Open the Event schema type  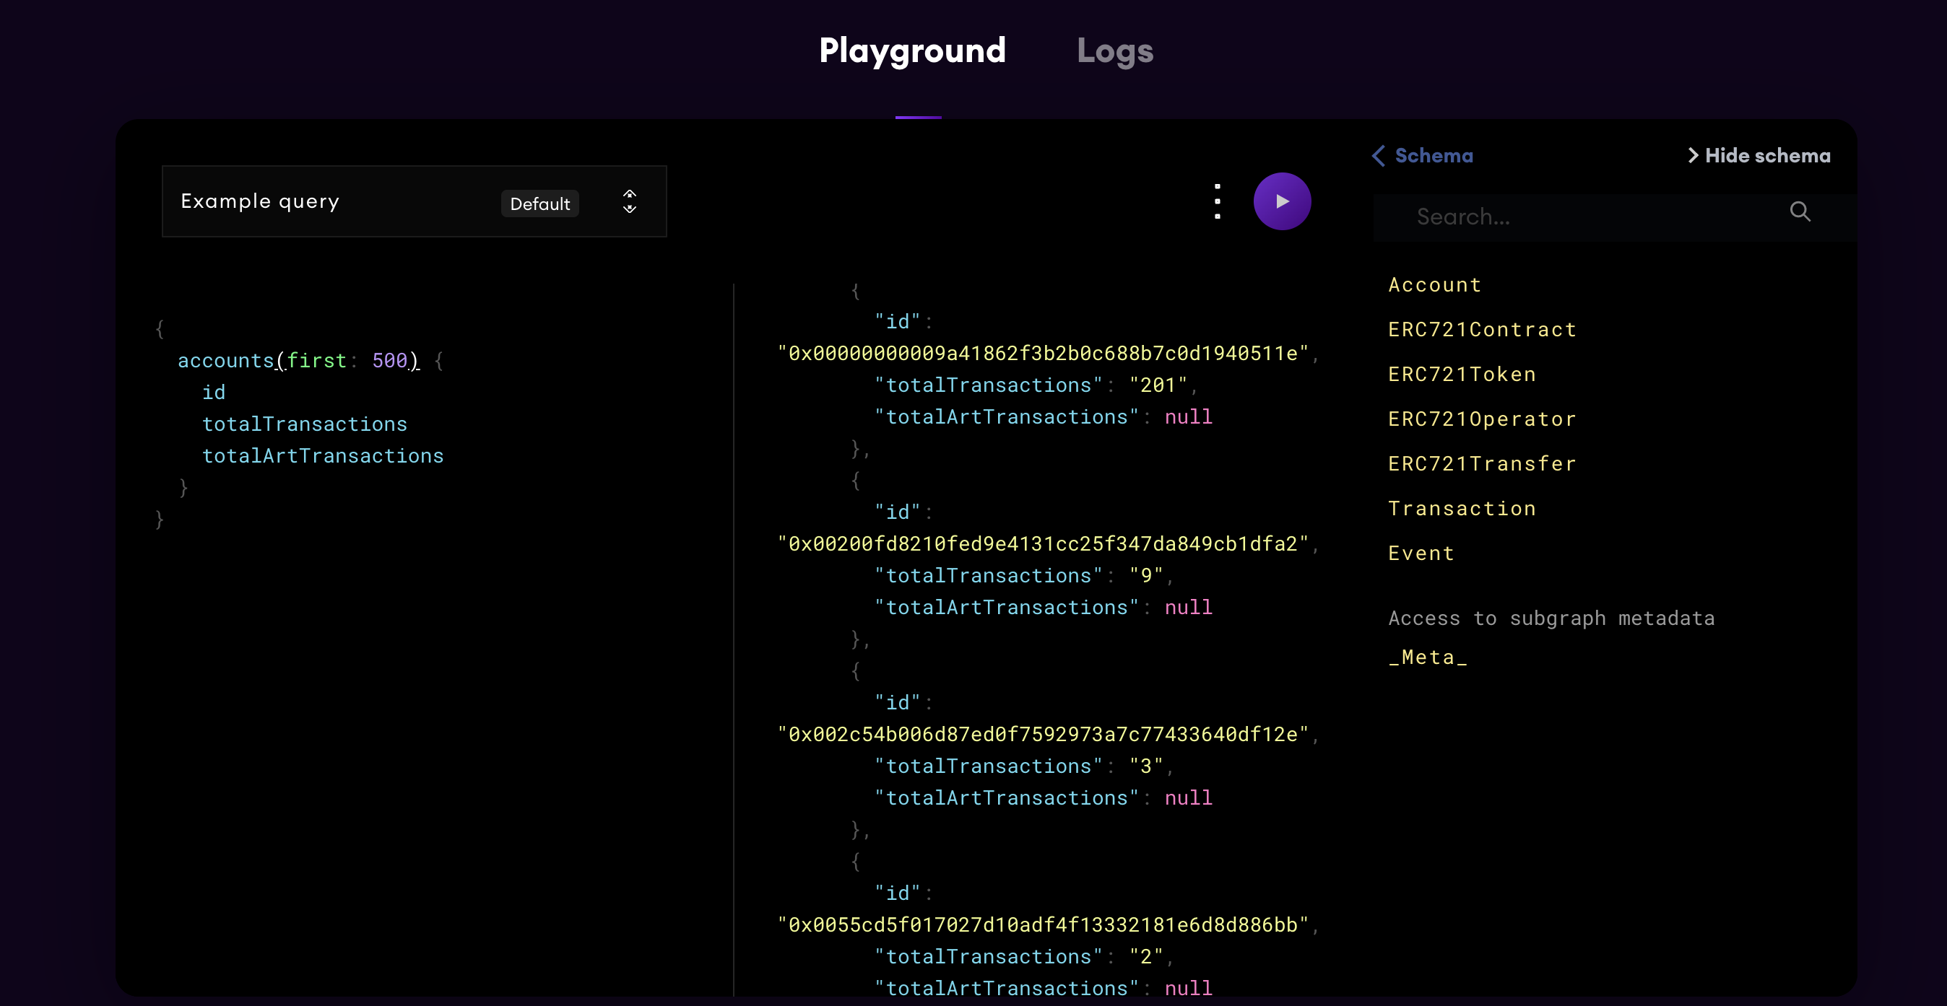pos(1421,554)
